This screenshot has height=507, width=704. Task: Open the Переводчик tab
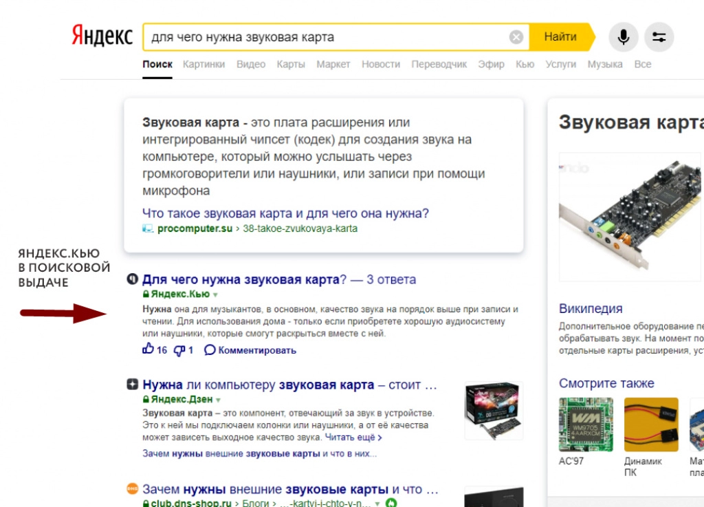[439, 64]
